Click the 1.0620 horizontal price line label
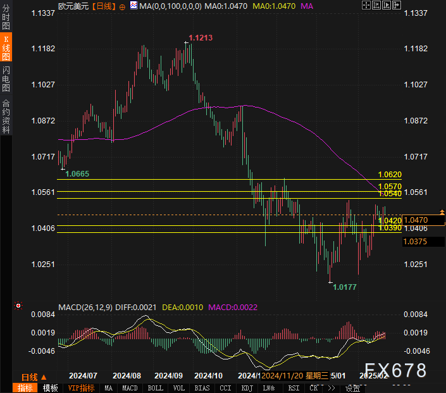446x393 pixels. click(390, 174)
